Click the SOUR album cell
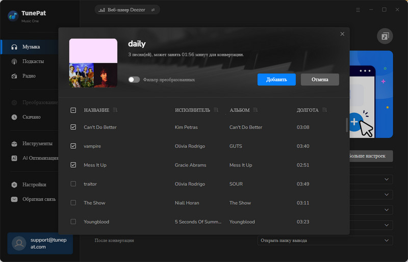Screen dimensions: 408x262 click(x=236, y=184)
